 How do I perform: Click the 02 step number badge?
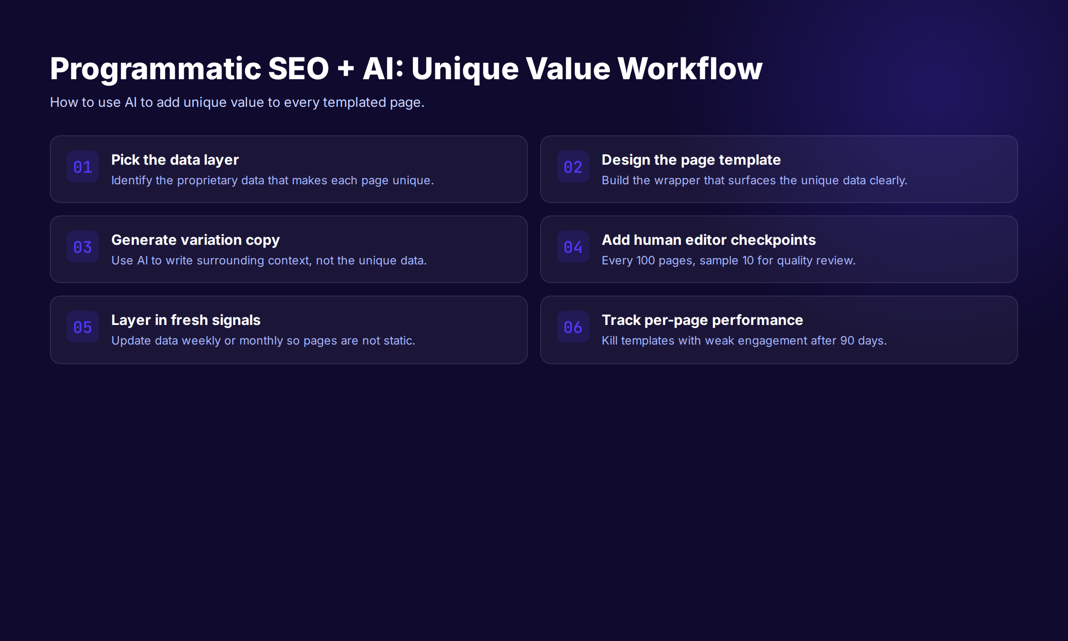[x=573, y=166]
